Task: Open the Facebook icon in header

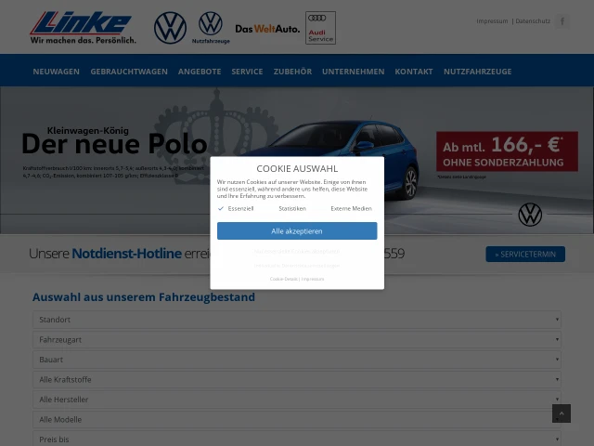Action: [562, 20]
